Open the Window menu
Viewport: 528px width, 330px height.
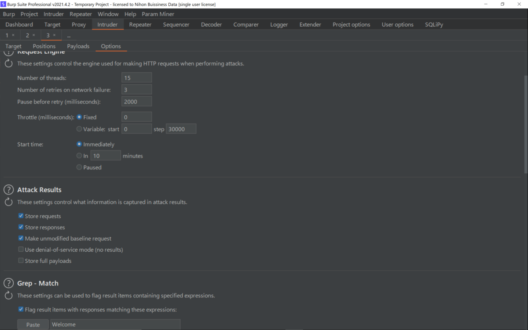click(x=108, y=14)
